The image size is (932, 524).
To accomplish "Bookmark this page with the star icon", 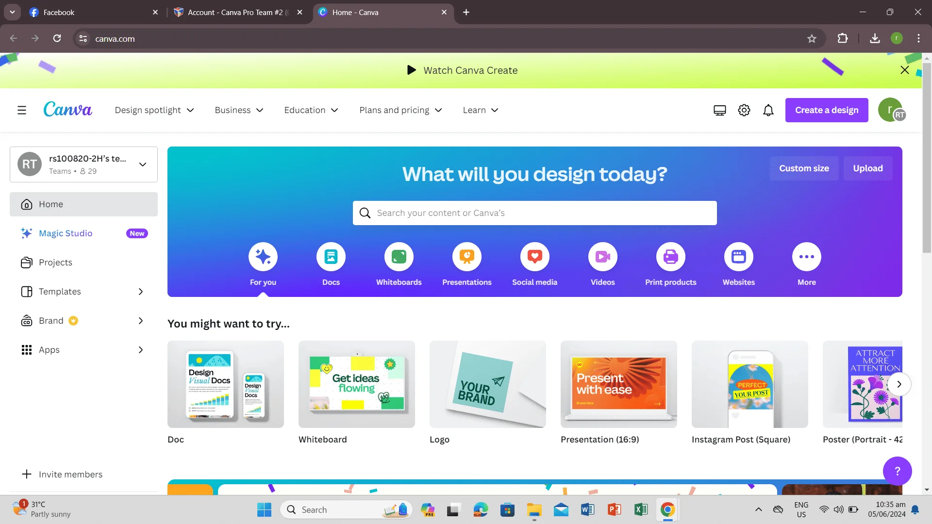I will pos(812,38).
